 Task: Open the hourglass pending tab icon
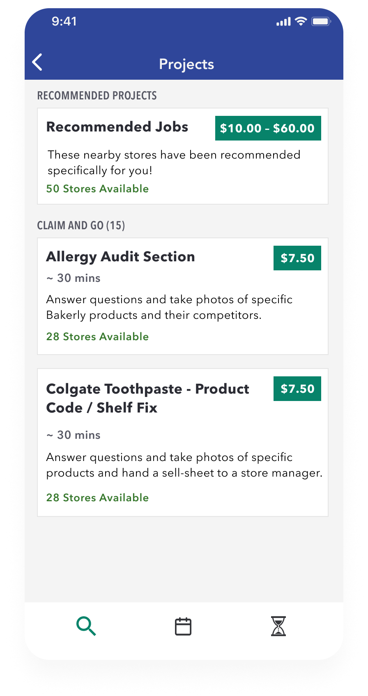pos(278,627)
